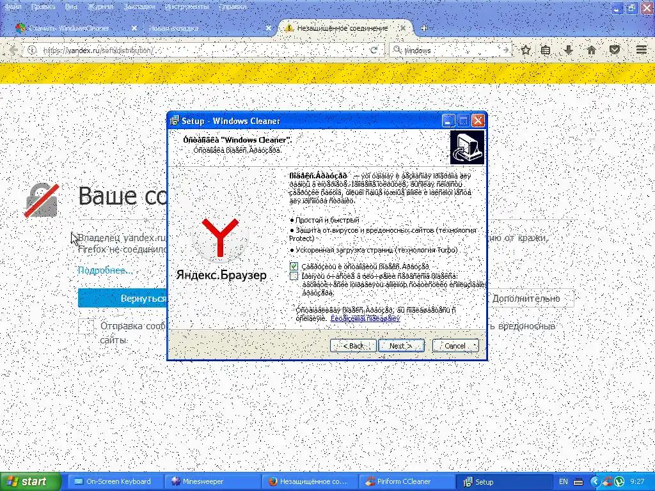Open the Windows start button
This screenshot has width=655, height=491.
coord(30,482)
